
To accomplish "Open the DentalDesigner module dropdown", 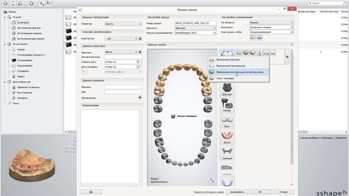I will point(195,33).
